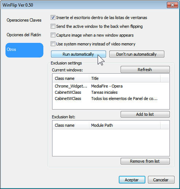Toggle 'Use system memory instead of video memory'
180x189 pixels.
coord(53,44)
